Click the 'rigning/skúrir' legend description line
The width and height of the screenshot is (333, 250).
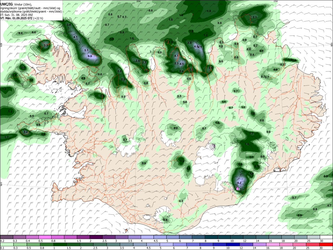coord(31,8)
